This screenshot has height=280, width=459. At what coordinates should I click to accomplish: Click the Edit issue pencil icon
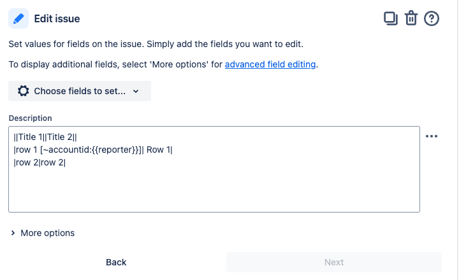coord(18,18)
